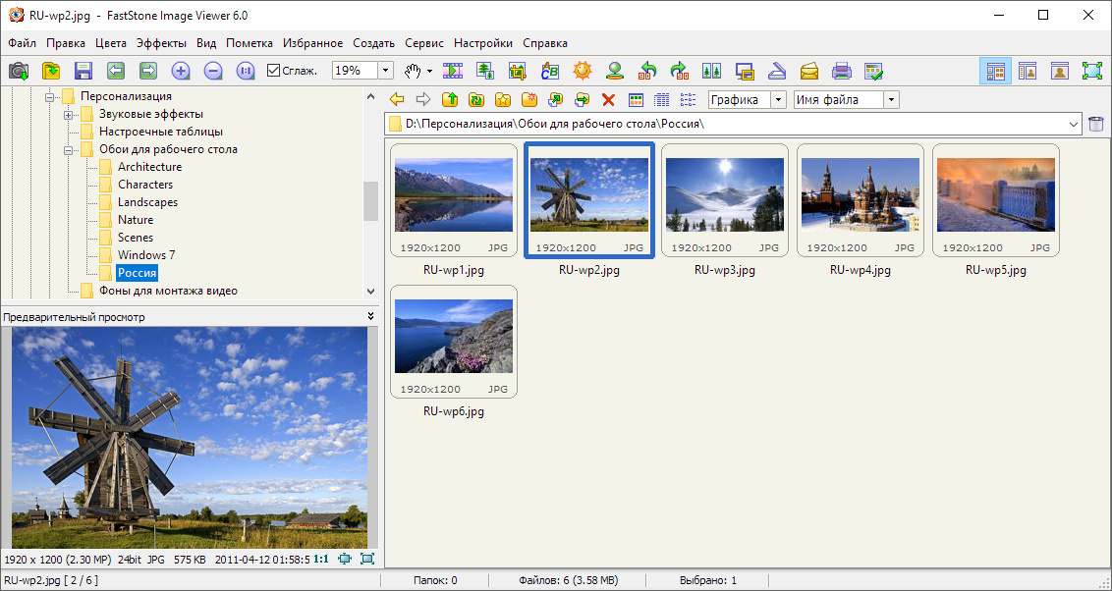Switch to single image view layout
The image size is (1112, 591).
coord(1060,70)
